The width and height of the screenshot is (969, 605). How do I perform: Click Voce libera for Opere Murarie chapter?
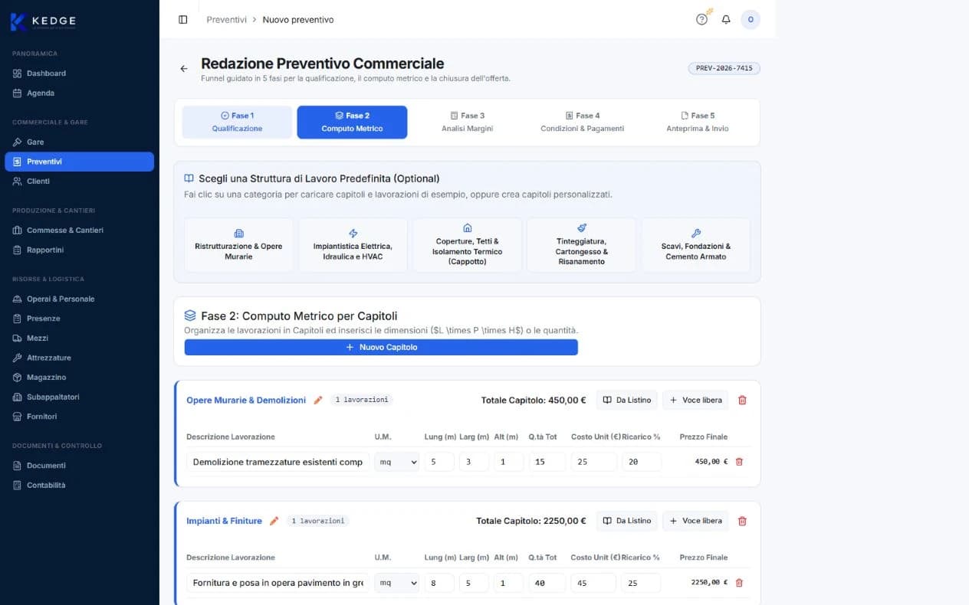pos(695,400)
